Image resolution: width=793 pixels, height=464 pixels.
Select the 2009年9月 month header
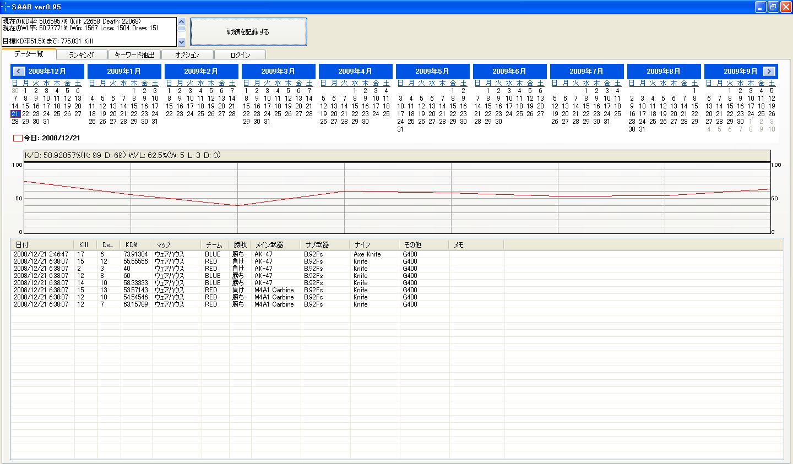tap(741, 72)
